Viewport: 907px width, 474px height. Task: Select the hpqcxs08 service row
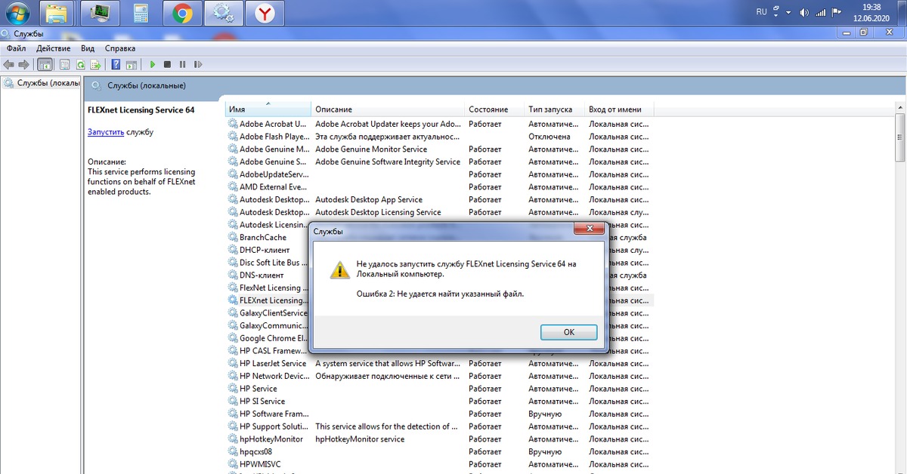click(439, 451)
